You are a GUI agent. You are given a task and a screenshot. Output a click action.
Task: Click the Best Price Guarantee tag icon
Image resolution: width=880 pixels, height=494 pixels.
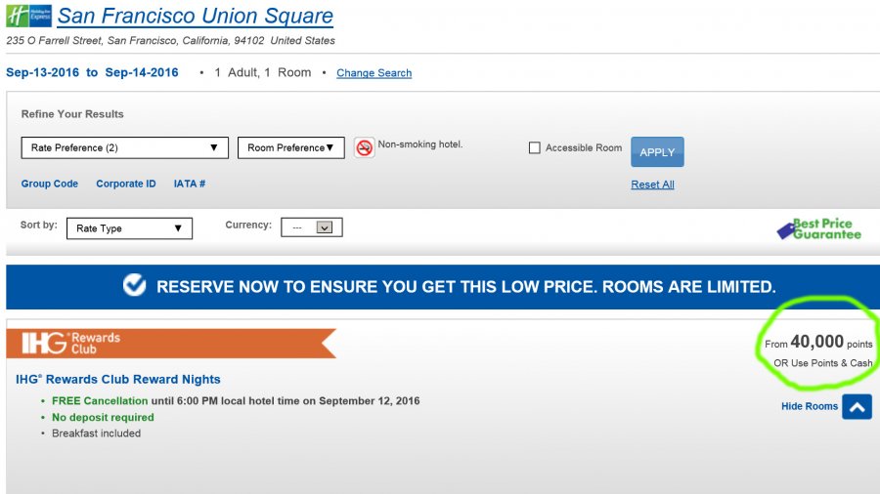click(x=787, y=230)
